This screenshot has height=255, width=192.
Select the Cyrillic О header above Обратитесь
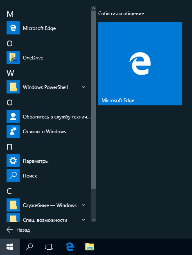click(9, 102)
